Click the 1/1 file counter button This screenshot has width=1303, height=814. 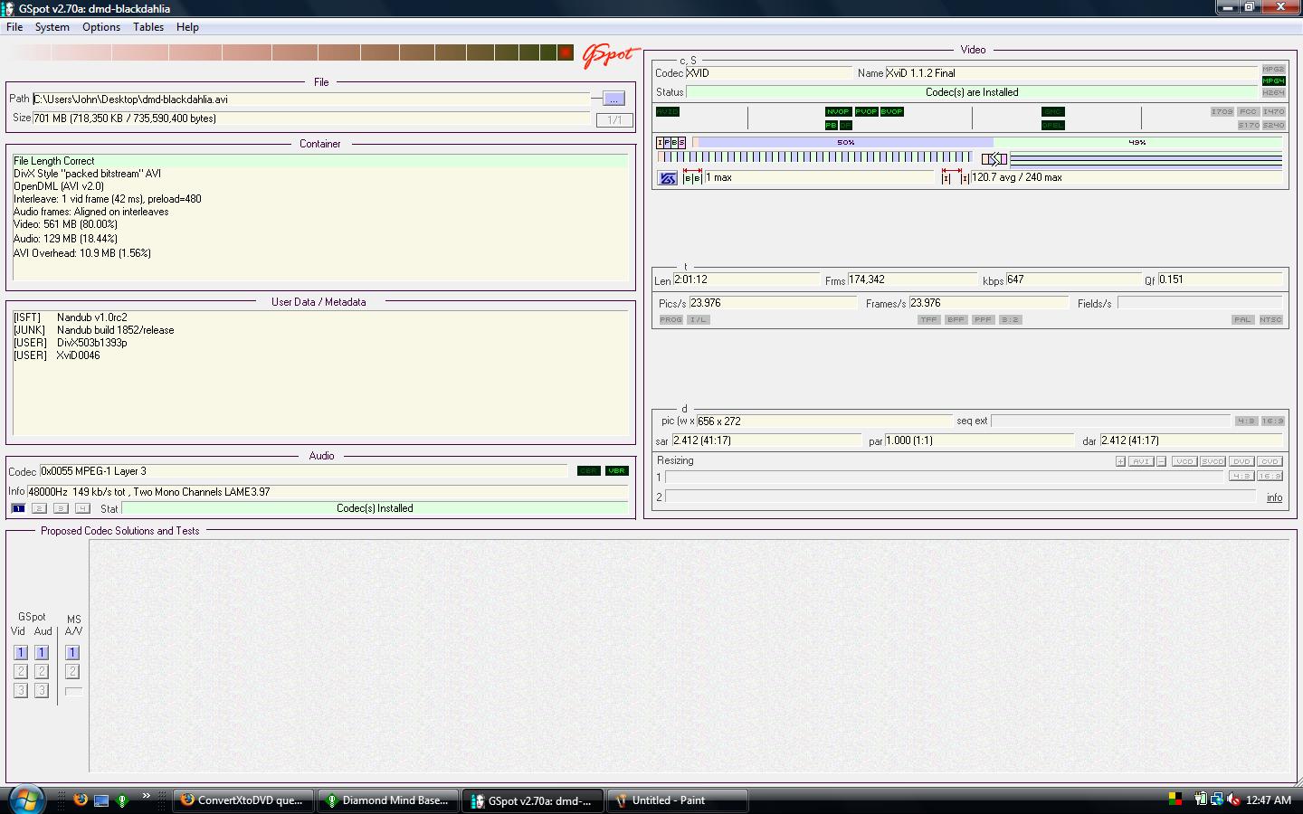click(x=614, y=119)
